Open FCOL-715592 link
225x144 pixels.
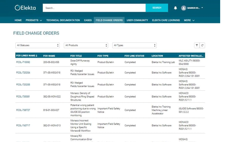click(23, 62)
